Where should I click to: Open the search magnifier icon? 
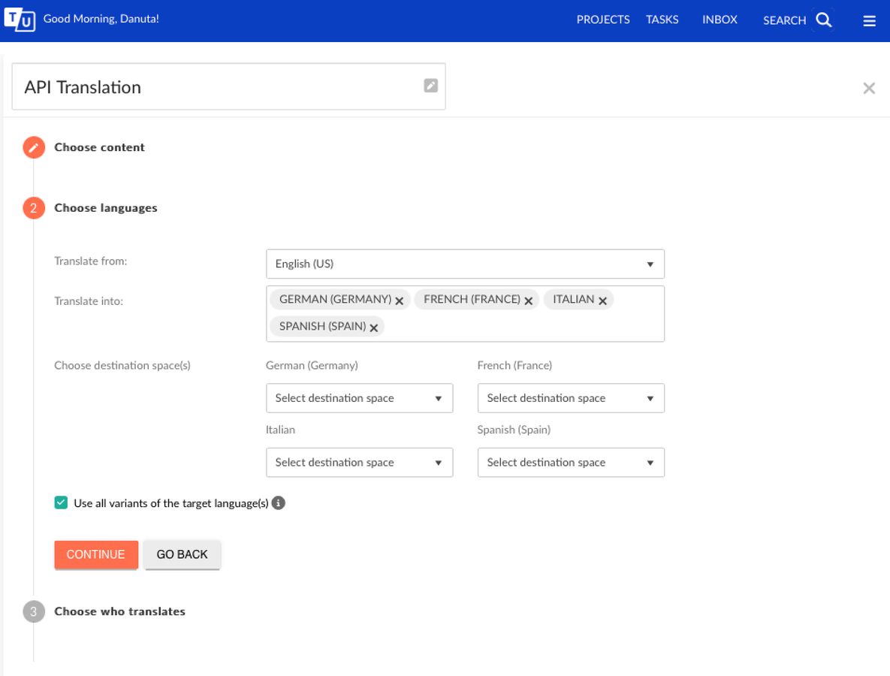point(824,20)
